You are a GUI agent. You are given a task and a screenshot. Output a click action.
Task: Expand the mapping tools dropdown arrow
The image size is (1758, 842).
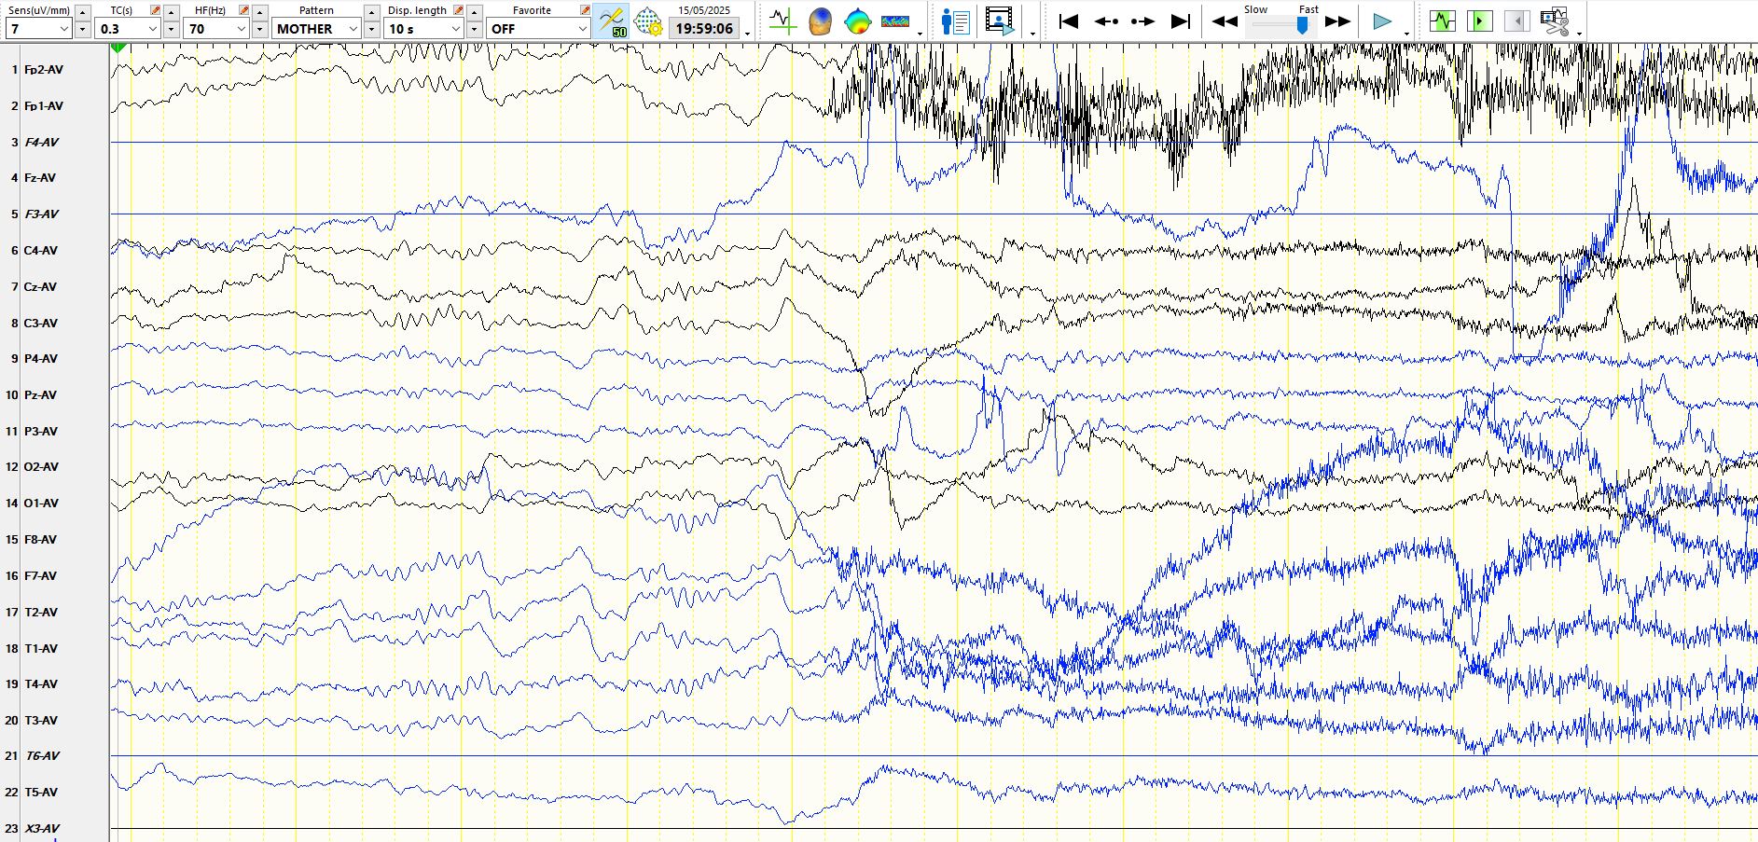pyautogui.click(x=921, y=34)
